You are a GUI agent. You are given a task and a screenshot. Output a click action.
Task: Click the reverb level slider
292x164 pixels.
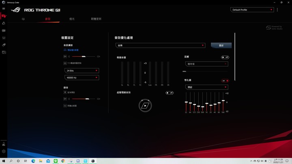(205, 71)
